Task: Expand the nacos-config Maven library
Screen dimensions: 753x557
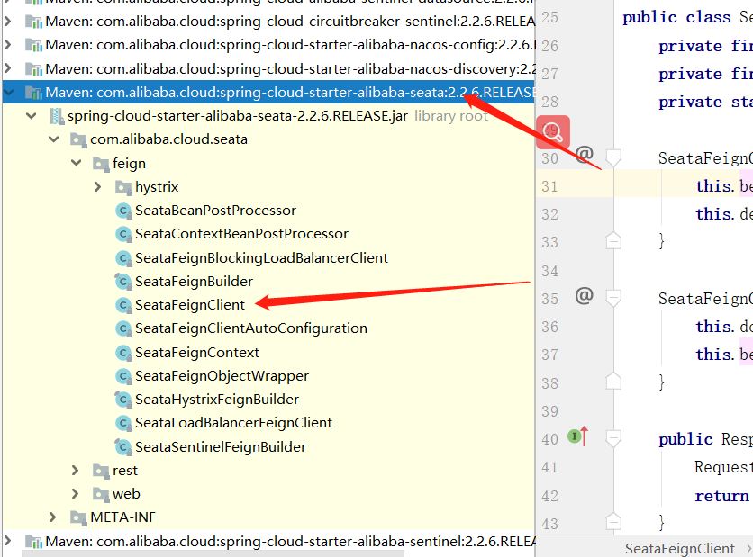Action: point(8,45)
